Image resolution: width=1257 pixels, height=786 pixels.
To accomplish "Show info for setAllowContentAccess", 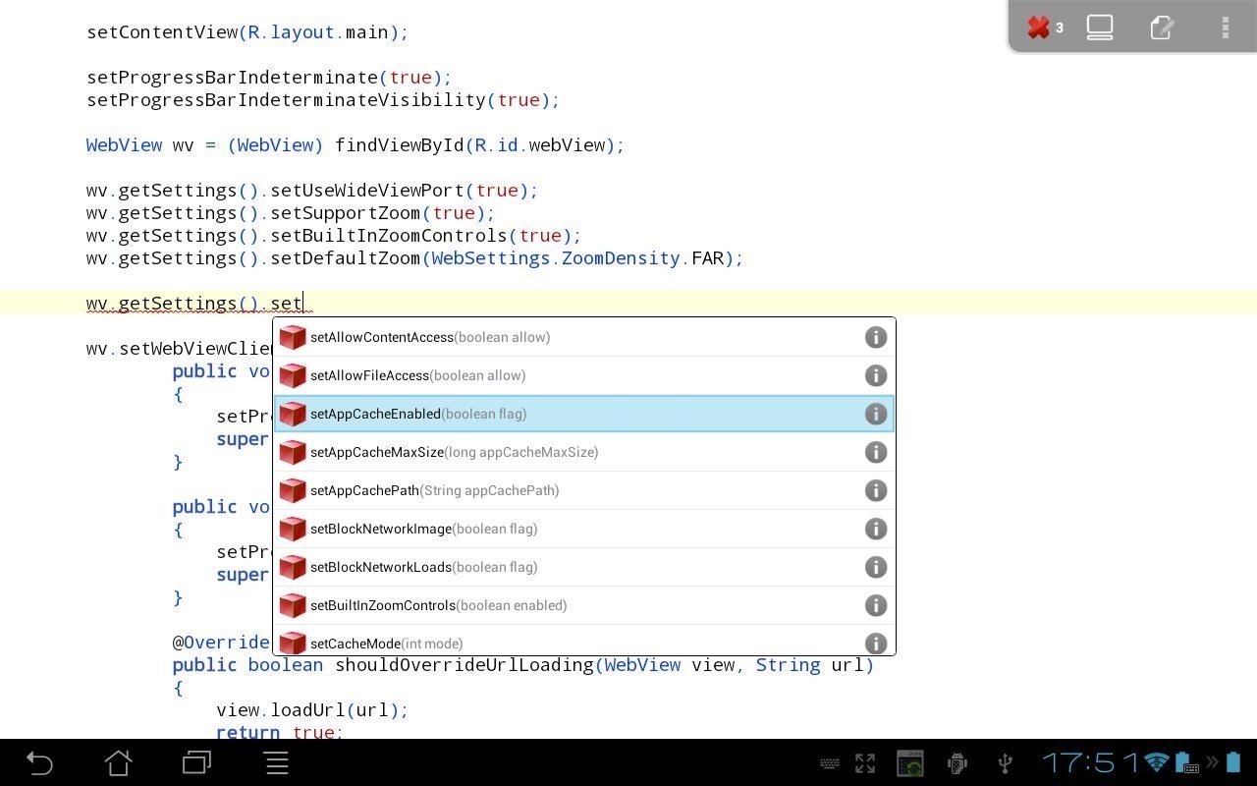I will tap(875, 337).
